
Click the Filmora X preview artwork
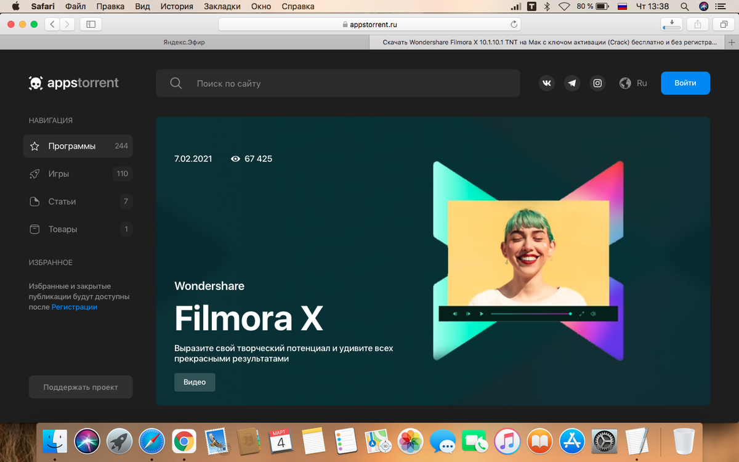pos(528,261)
